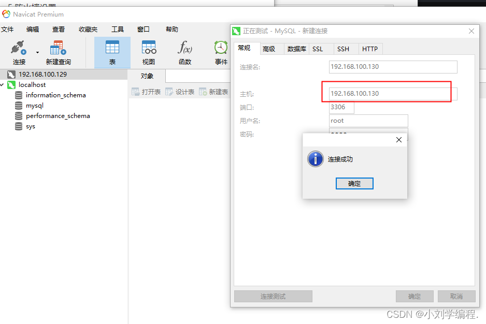486x324 pixels.
Task: Open the 文件 menu
Action: (x=7, y=29)
